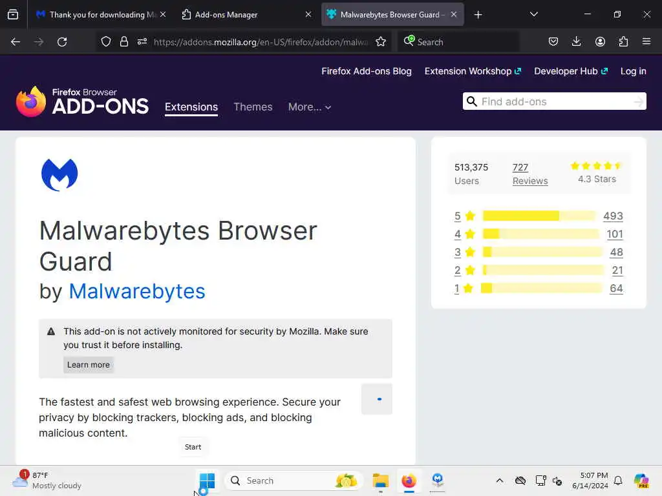Open the Downloads panel
Screen dimensions: 662x496
576,41
